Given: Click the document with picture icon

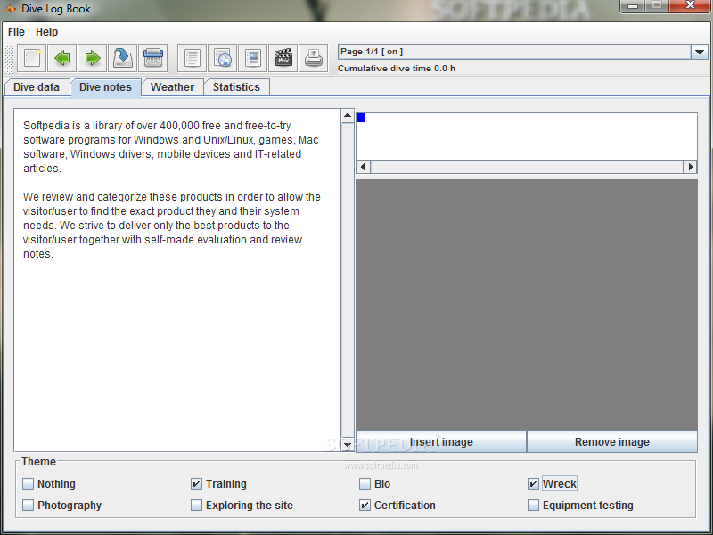Looking at the screenshot, I should pos(252,58).
